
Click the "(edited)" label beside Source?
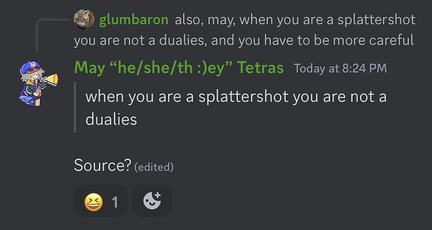tap(154, 167)
